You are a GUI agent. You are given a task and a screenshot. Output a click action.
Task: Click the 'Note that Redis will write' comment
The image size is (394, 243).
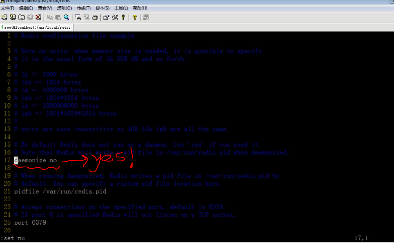(151, 152)
